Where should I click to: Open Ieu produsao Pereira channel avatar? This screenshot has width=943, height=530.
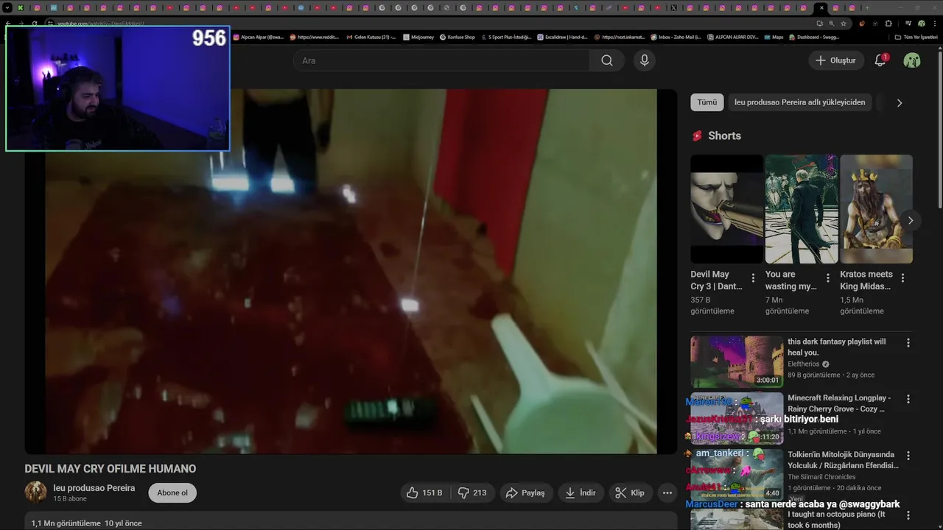pyautogui.click(x=35, y=492)
